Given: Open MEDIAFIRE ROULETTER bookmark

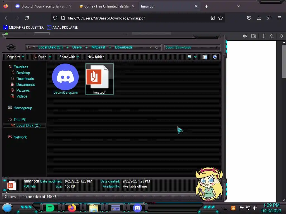Looking at the screenshot, I should click(23, 28).
